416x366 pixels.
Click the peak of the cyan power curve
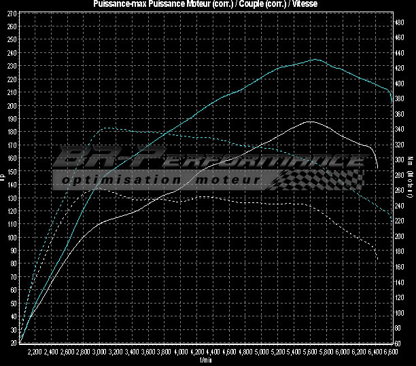[x=315, y=60]
